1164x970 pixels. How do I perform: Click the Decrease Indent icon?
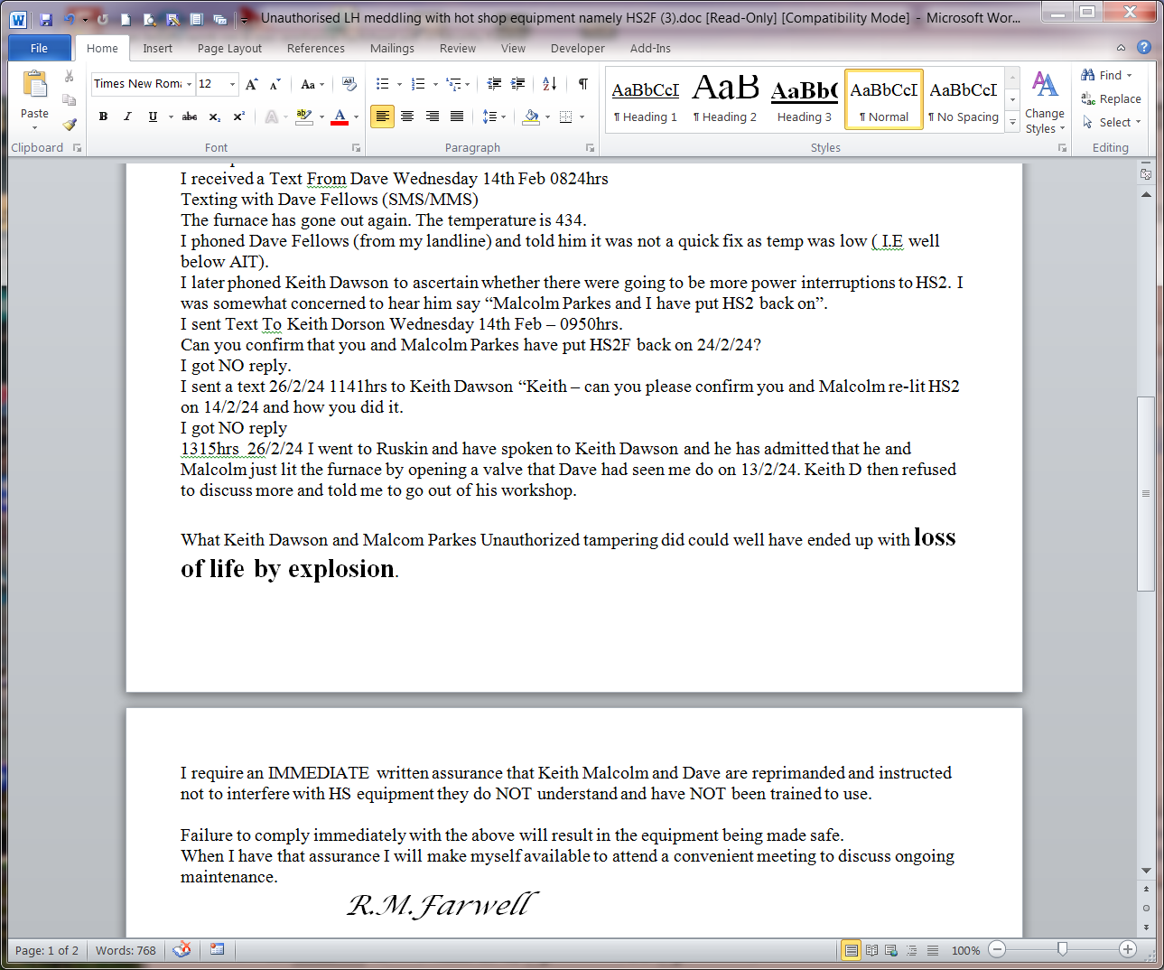(x=494, y=84)
